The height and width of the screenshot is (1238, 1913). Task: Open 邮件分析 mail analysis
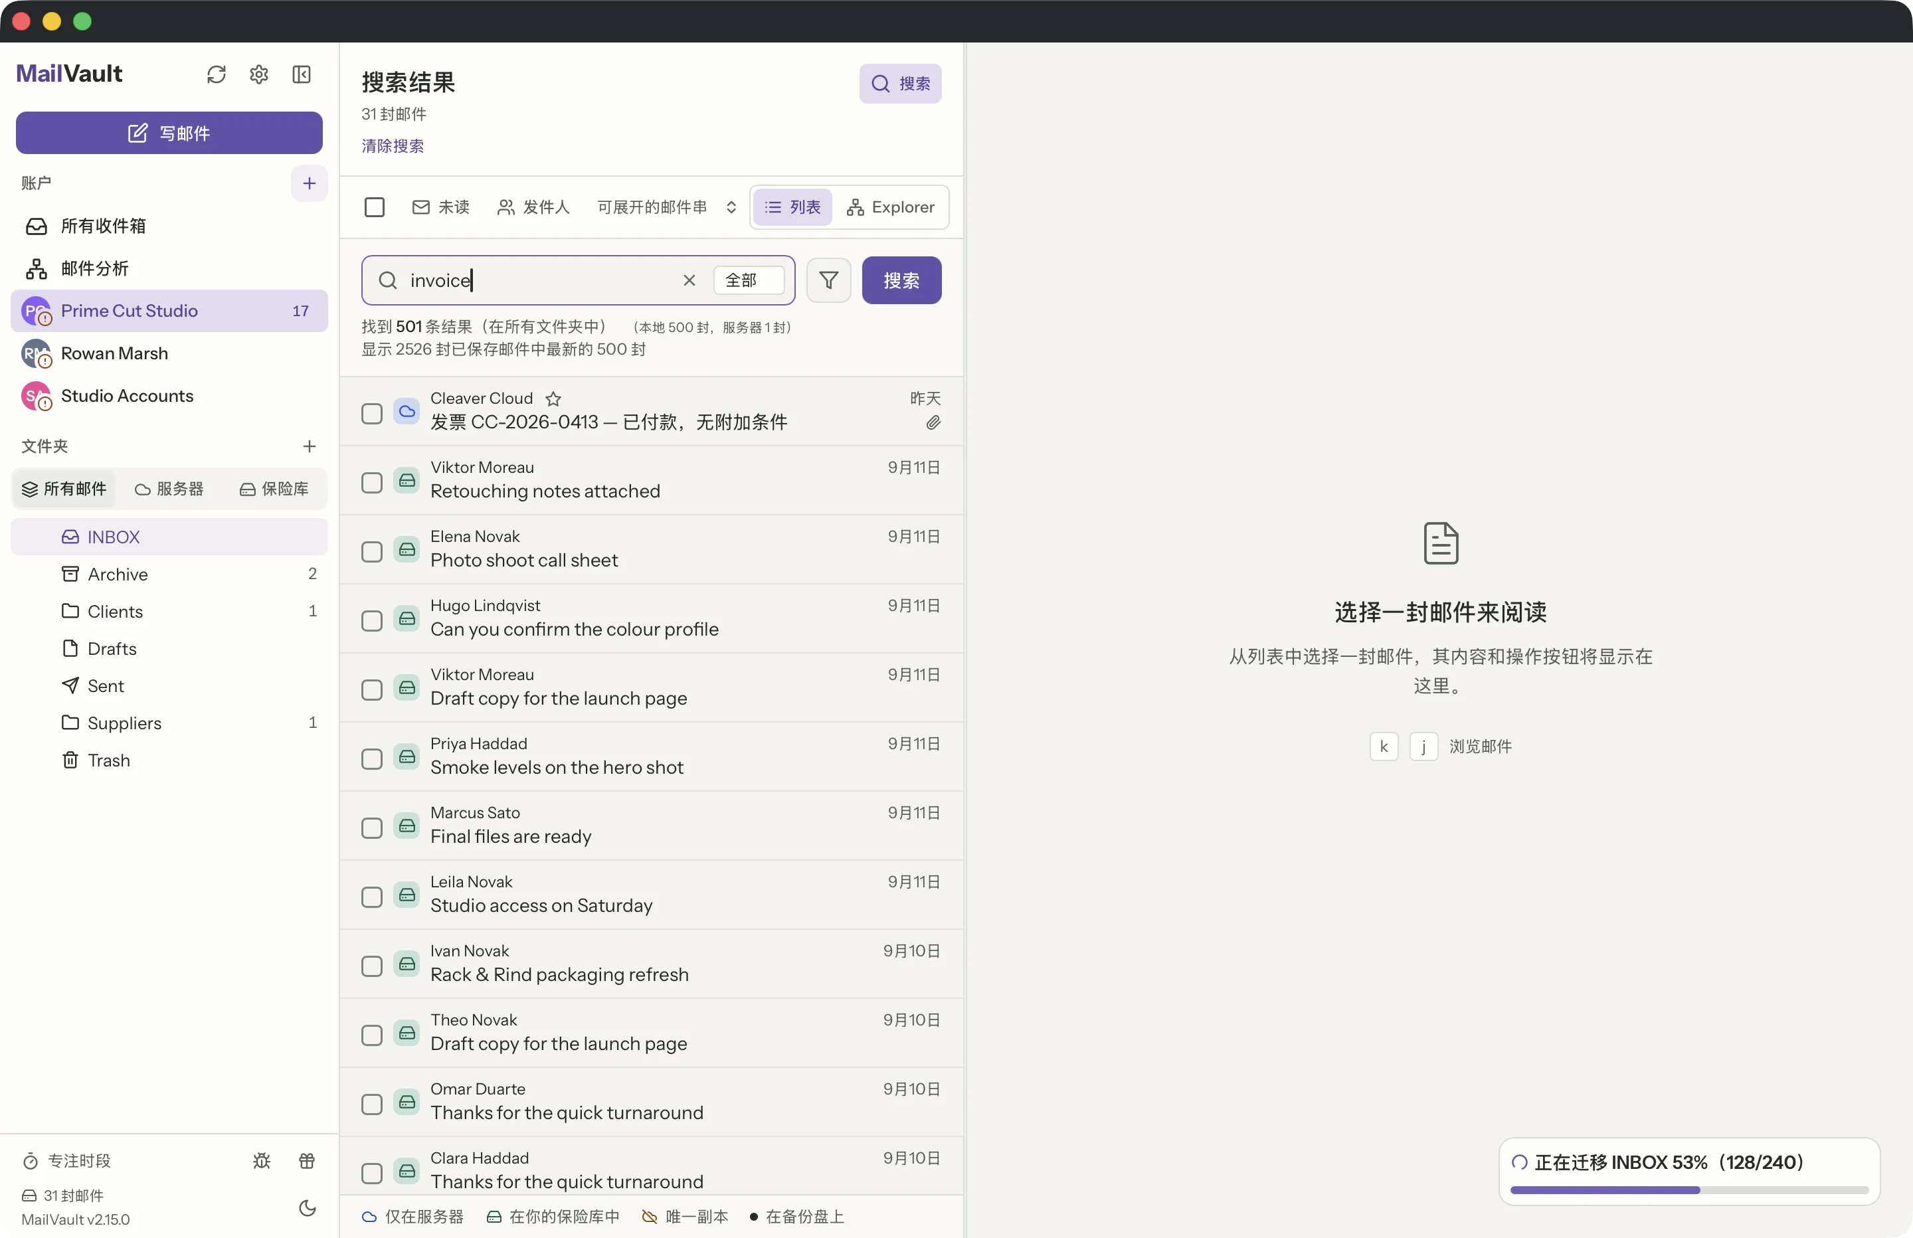pyautogui.click(x=169, y=268)
